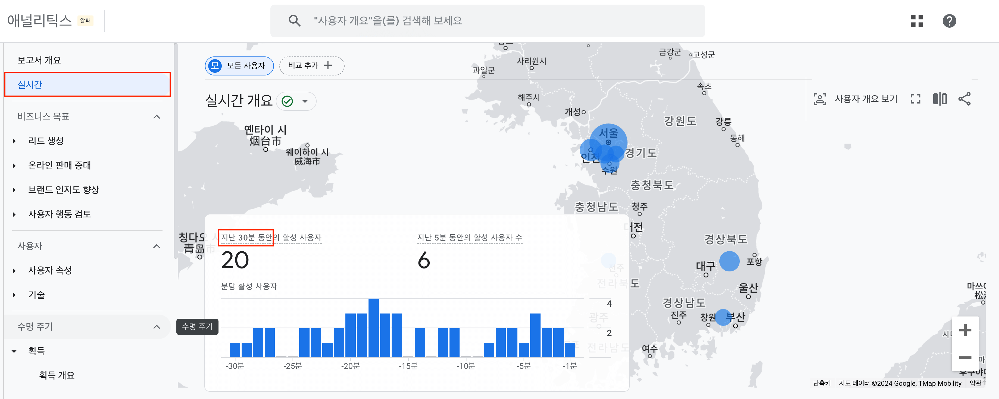Screen dimensions: 999x399
Task: Zoom in the map with plus
Action: pyautogui.click(x=965, y=330)
